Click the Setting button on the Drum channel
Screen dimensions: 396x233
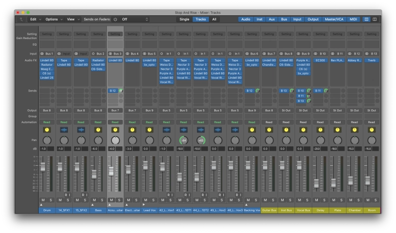47,34
